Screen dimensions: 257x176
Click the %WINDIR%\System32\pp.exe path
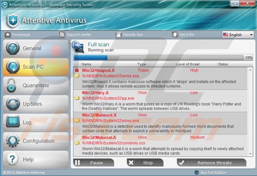[x=108, y=98]
